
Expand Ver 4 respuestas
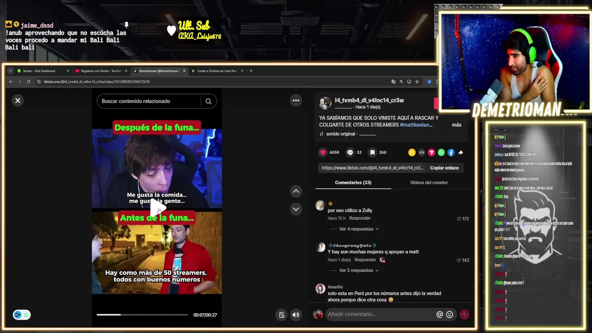(359, 229)
